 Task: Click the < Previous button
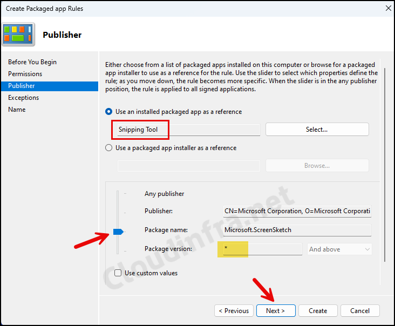[234, 311]
